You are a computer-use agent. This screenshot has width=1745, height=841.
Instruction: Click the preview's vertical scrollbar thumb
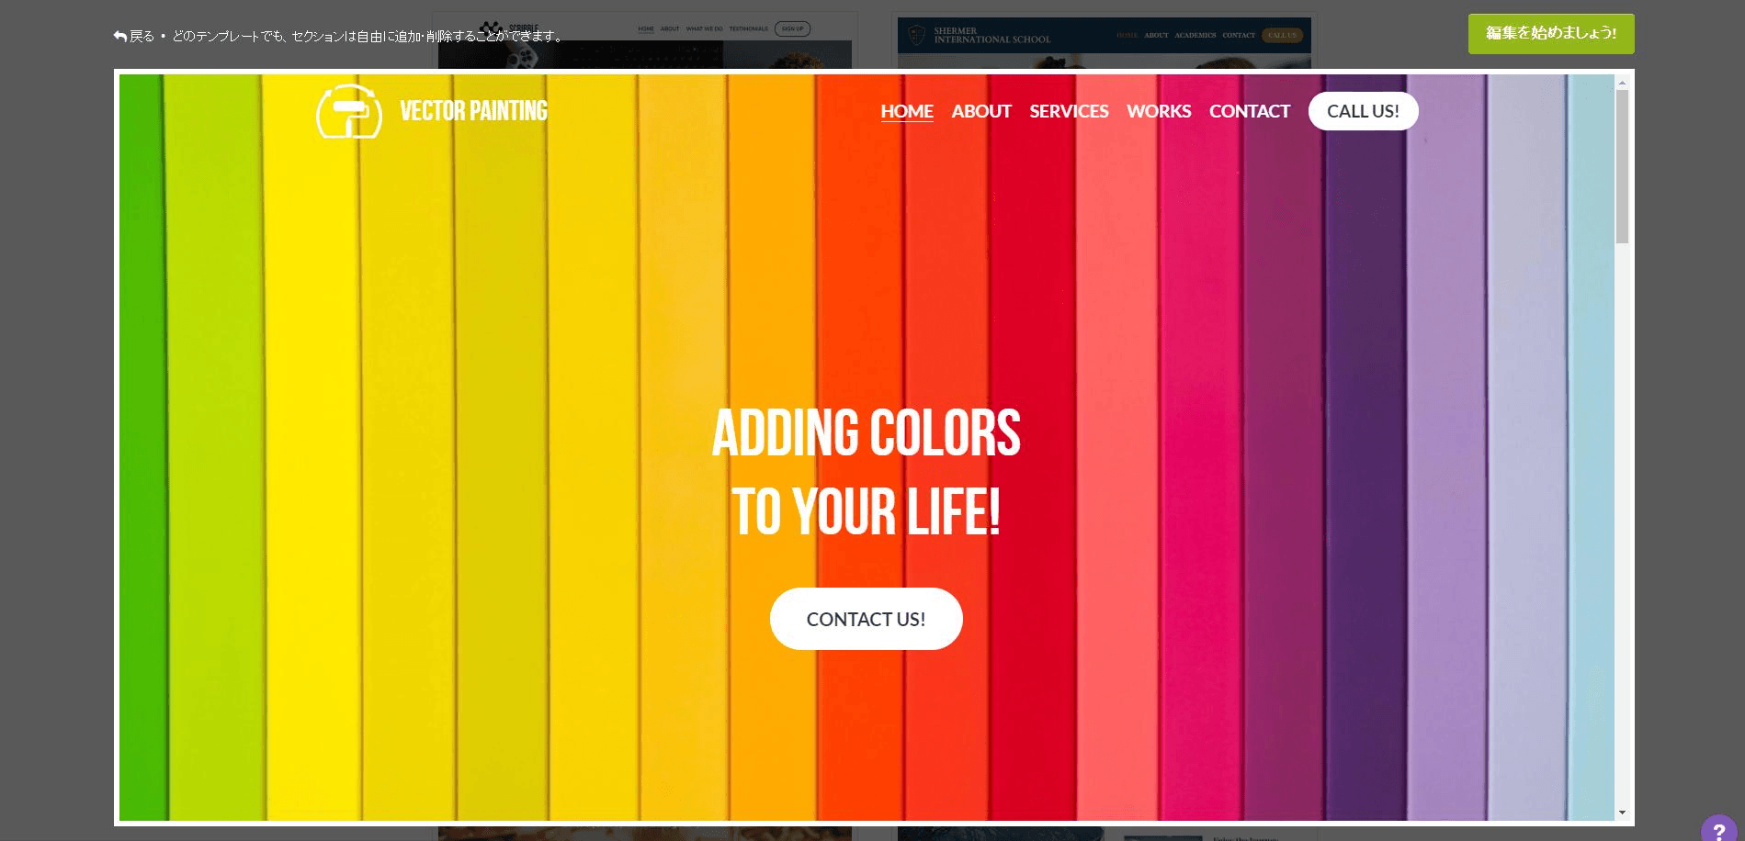tap(1622, 165)
